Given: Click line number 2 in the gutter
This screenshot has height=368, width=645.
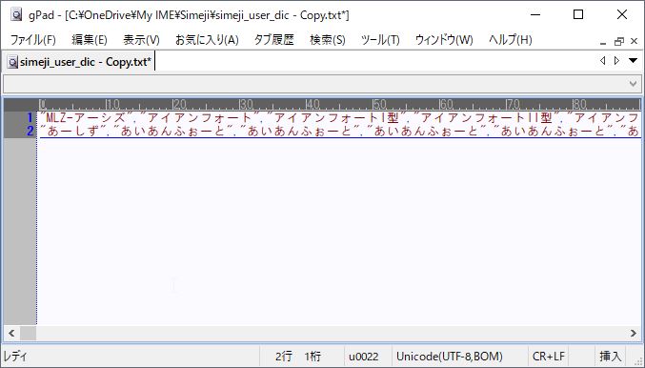Looking at the screenshot, I should [30, 132].
